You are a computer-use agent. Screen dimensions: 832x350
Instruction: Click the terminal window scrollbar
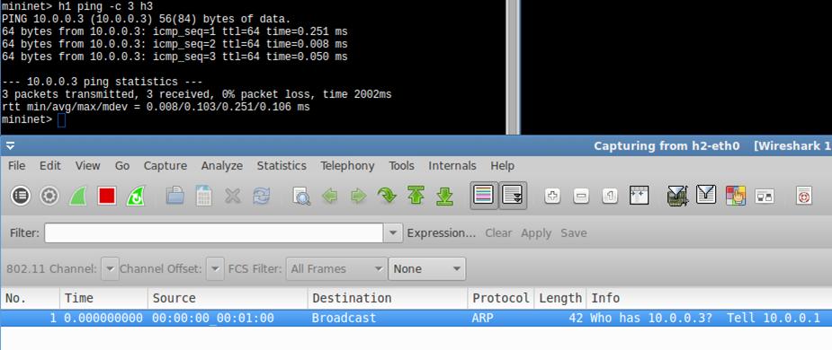pos(513,66)
